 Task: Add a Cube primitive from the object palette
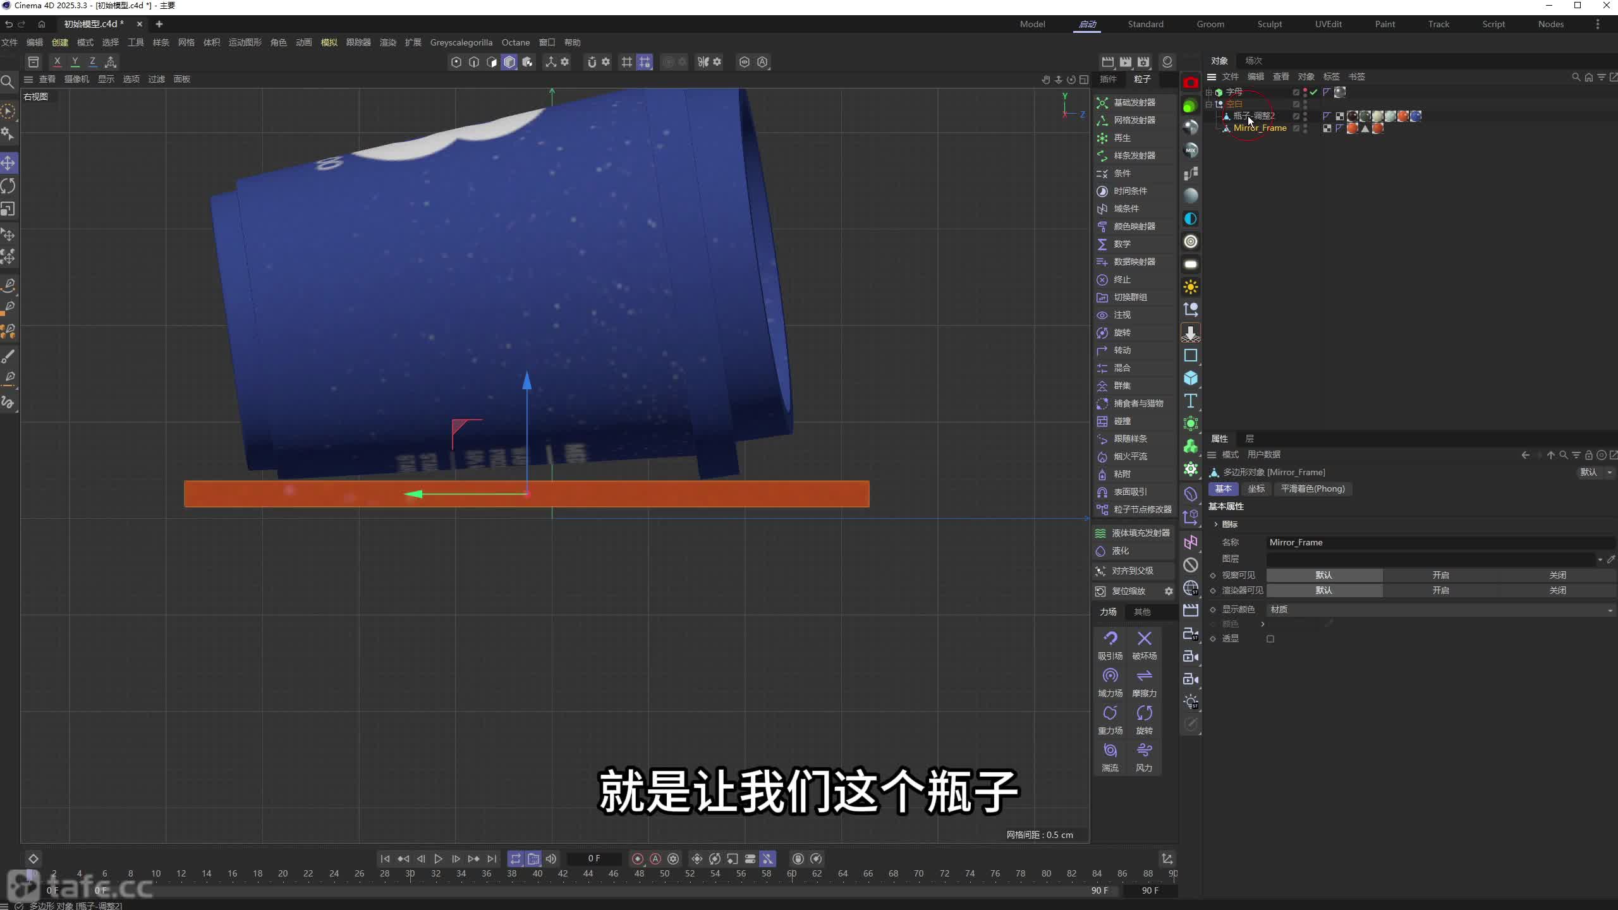[1191, 378]
